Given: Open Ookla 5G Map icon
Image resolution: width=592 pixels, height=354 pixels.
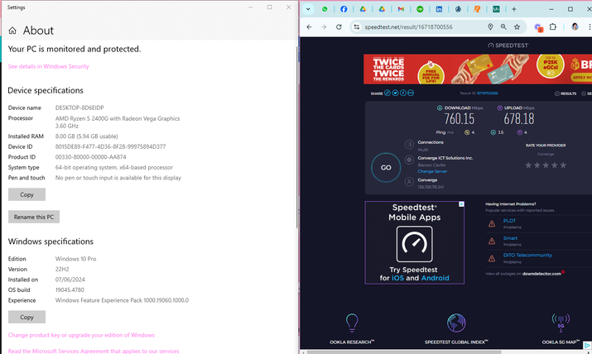Looking at the screenshot, I should tap(561, 323).
